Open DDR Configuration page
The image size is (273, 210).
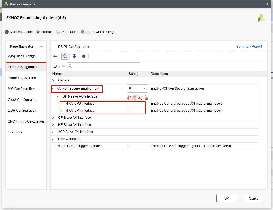point(22,111)
